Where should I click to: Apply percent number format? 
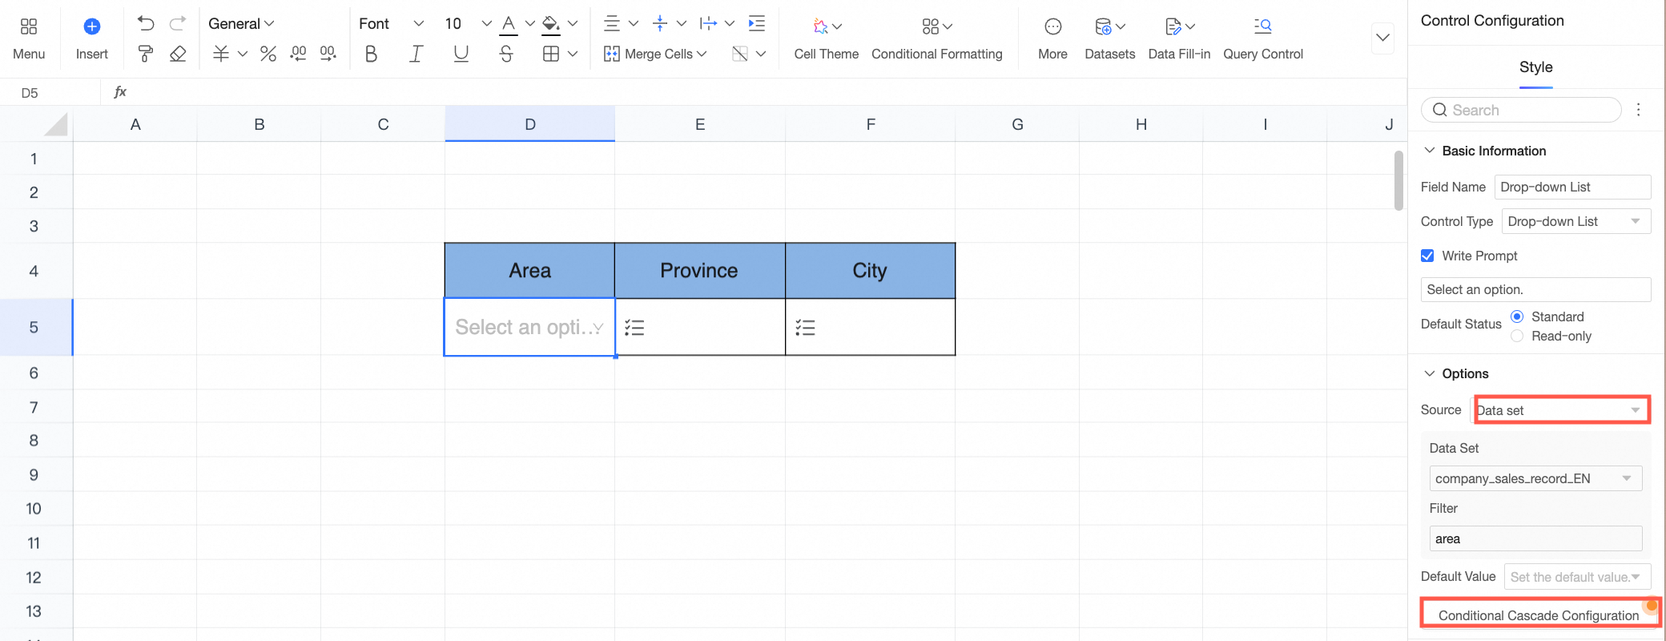(x=268, y=54)
